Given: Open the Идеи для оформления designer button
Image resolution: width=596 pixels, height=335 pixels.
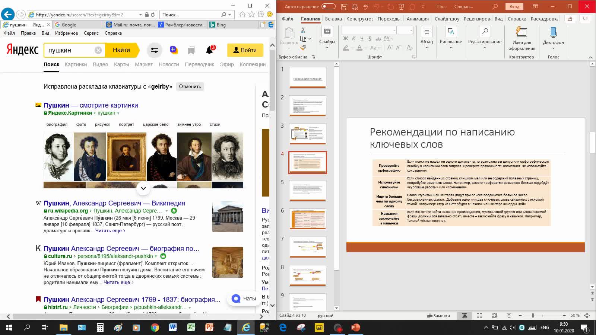Looking at the screenshot, I should click(521, 39).
